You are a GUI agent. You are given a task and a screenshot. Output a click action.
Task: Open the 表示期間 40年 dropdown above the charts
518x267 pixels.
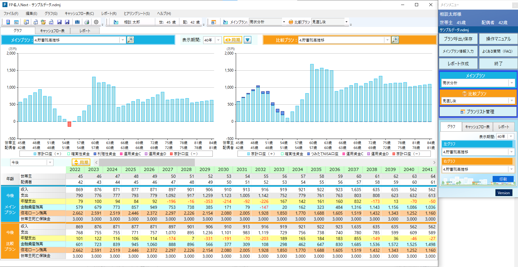tap(218, 40)
